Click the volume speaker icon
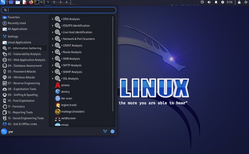This screenshot has width=249, height=154. pyautogui.click(x=209, y=2)
